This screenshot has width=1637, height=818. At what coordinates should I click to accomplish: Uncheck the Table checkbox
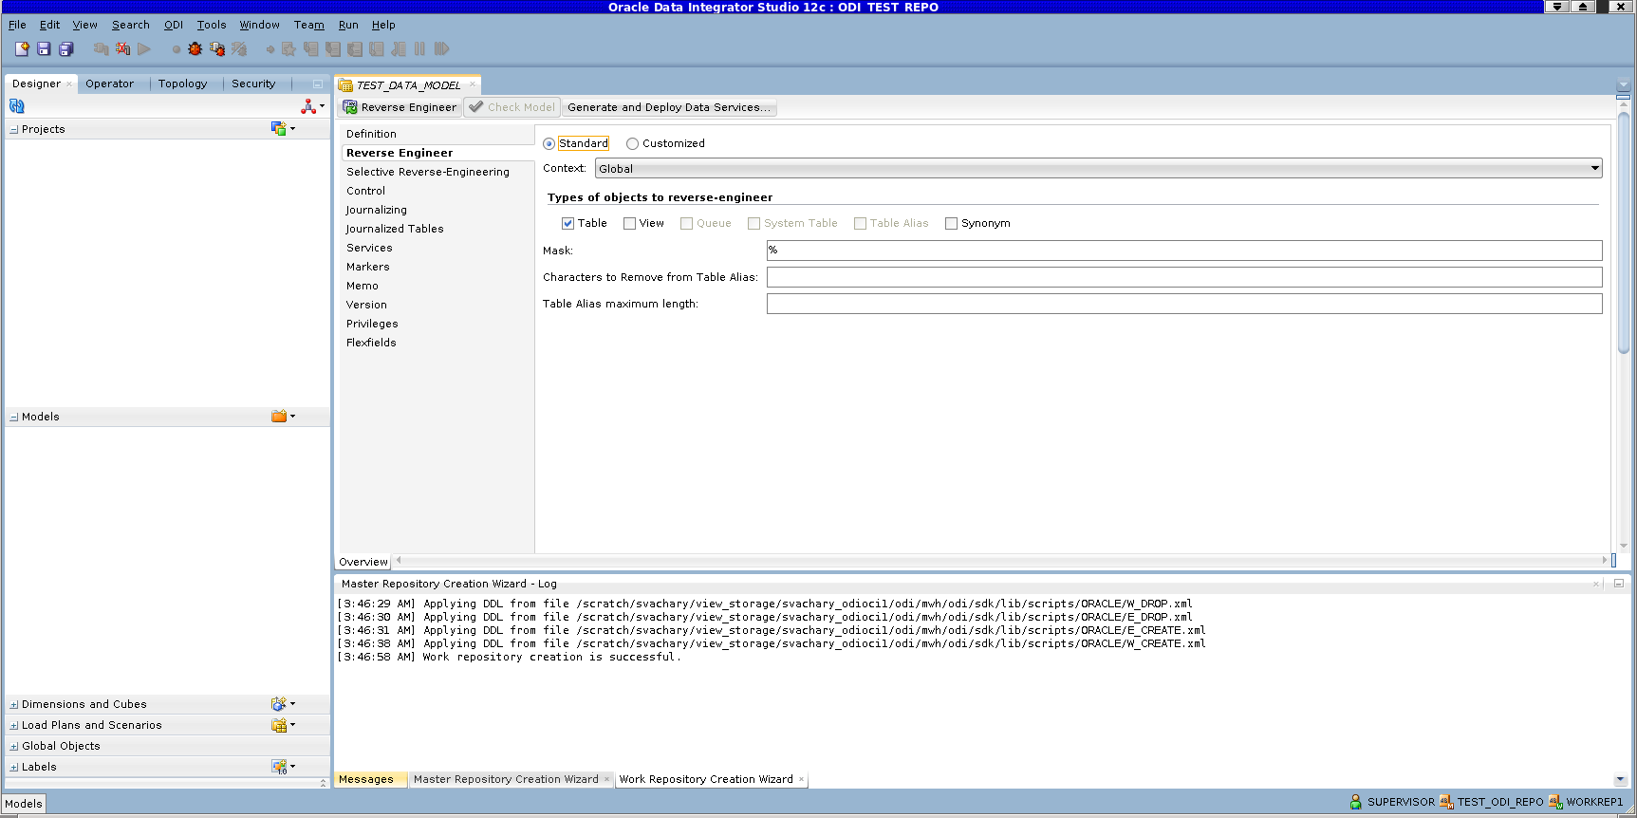567,224
